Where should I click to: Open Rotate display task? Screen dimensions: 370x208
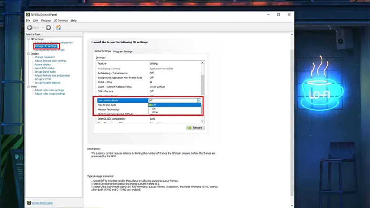pyautogui.click(x=43, y=64)
